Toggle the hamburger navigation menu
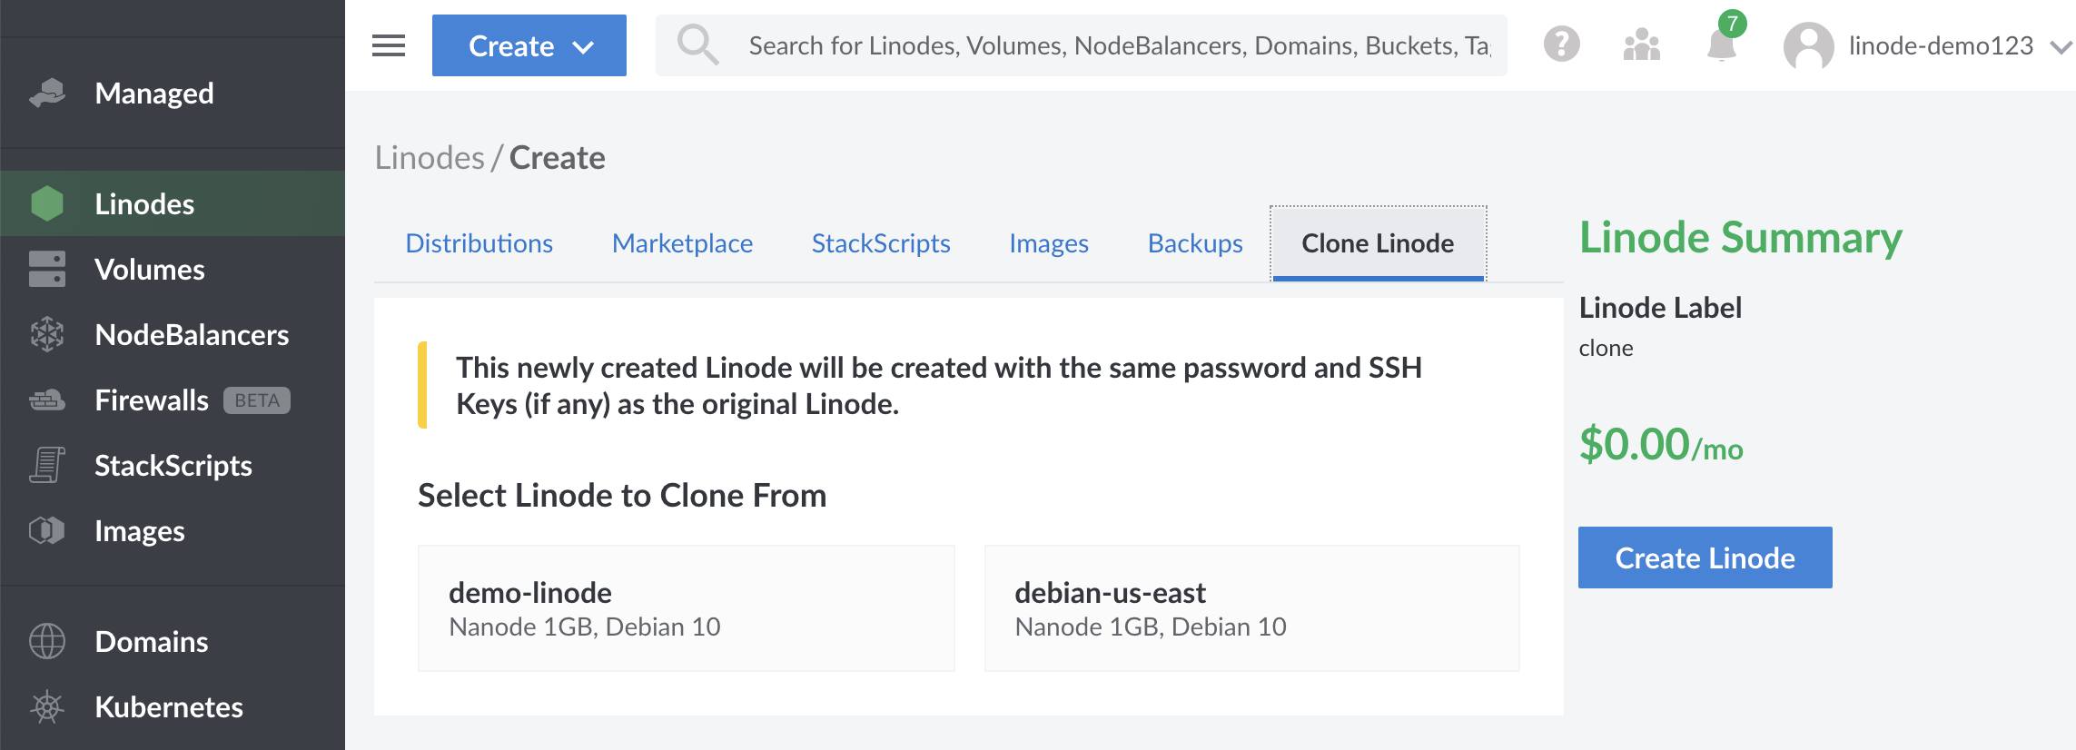 click(389, 44)
